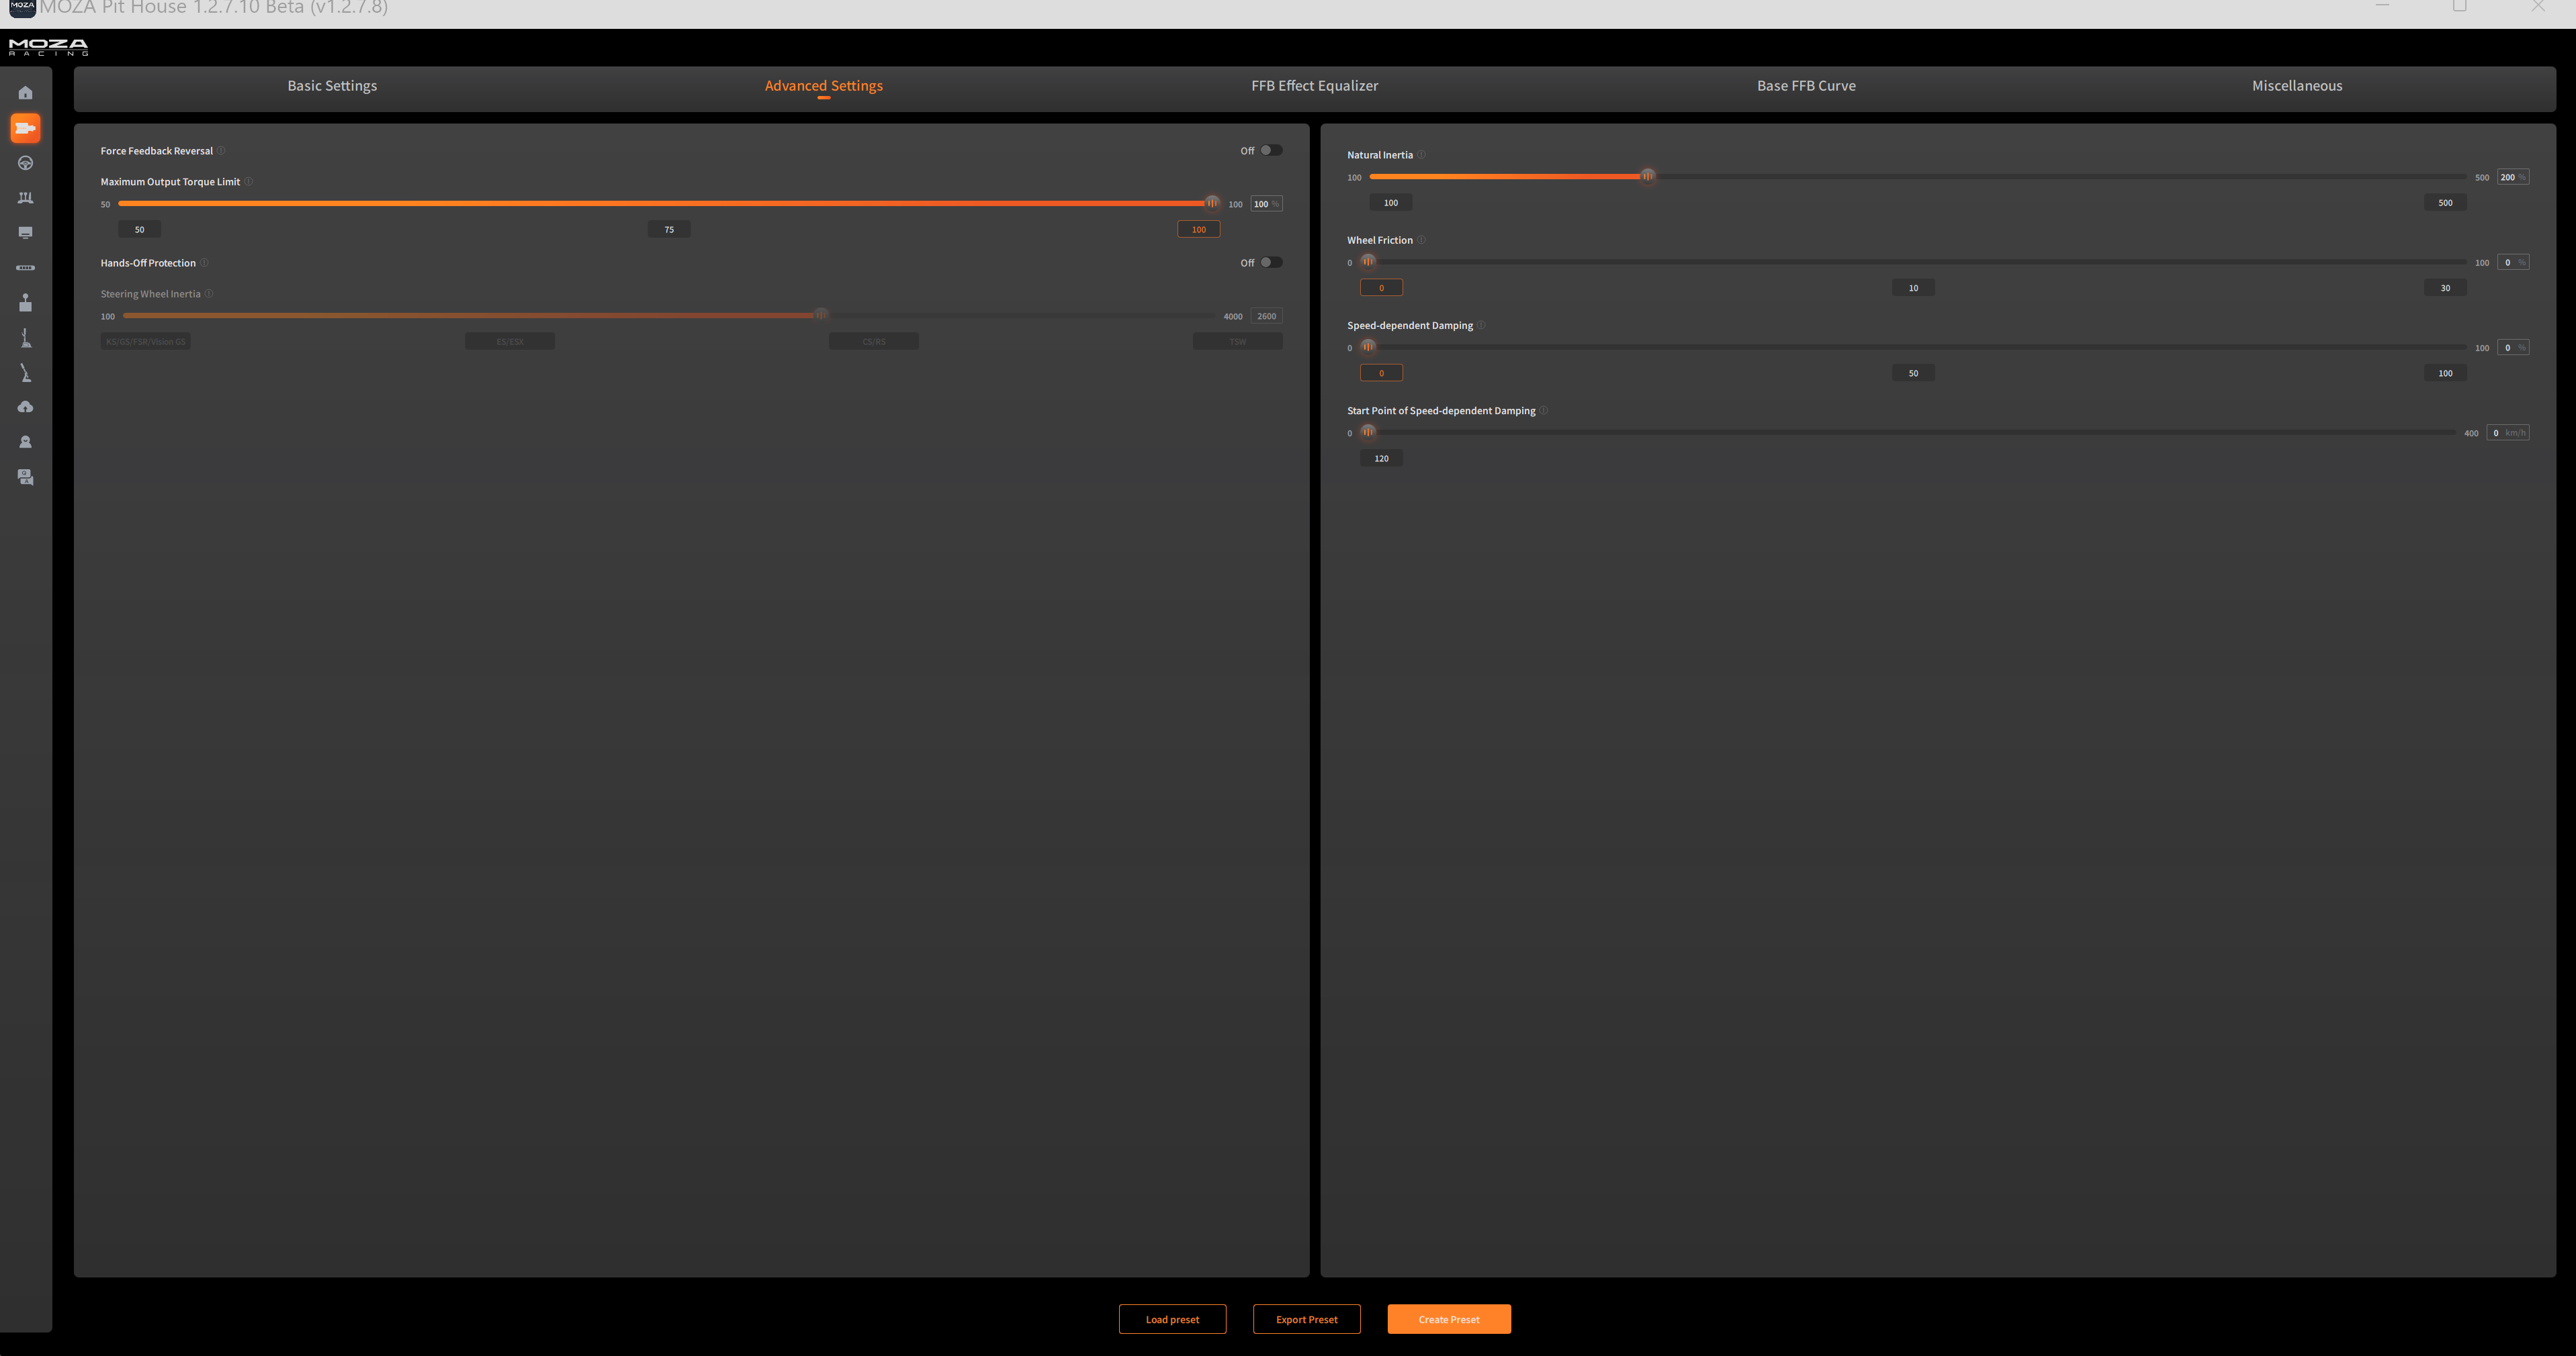This screenshot has width=2576, height=1356.
Task: Open the Home page icon
Action: tap(25, 93)
